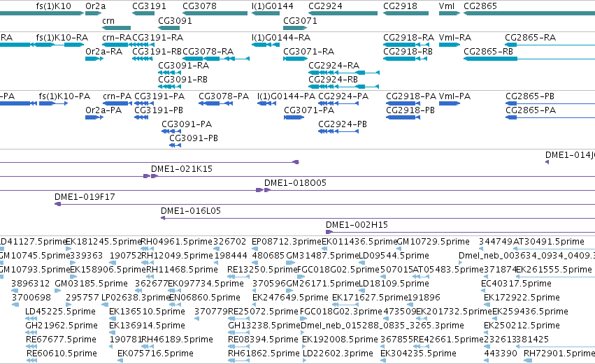
Task: Select the CG3078-PA protein label
Action: pyautogui.click(x=224, y=96)
